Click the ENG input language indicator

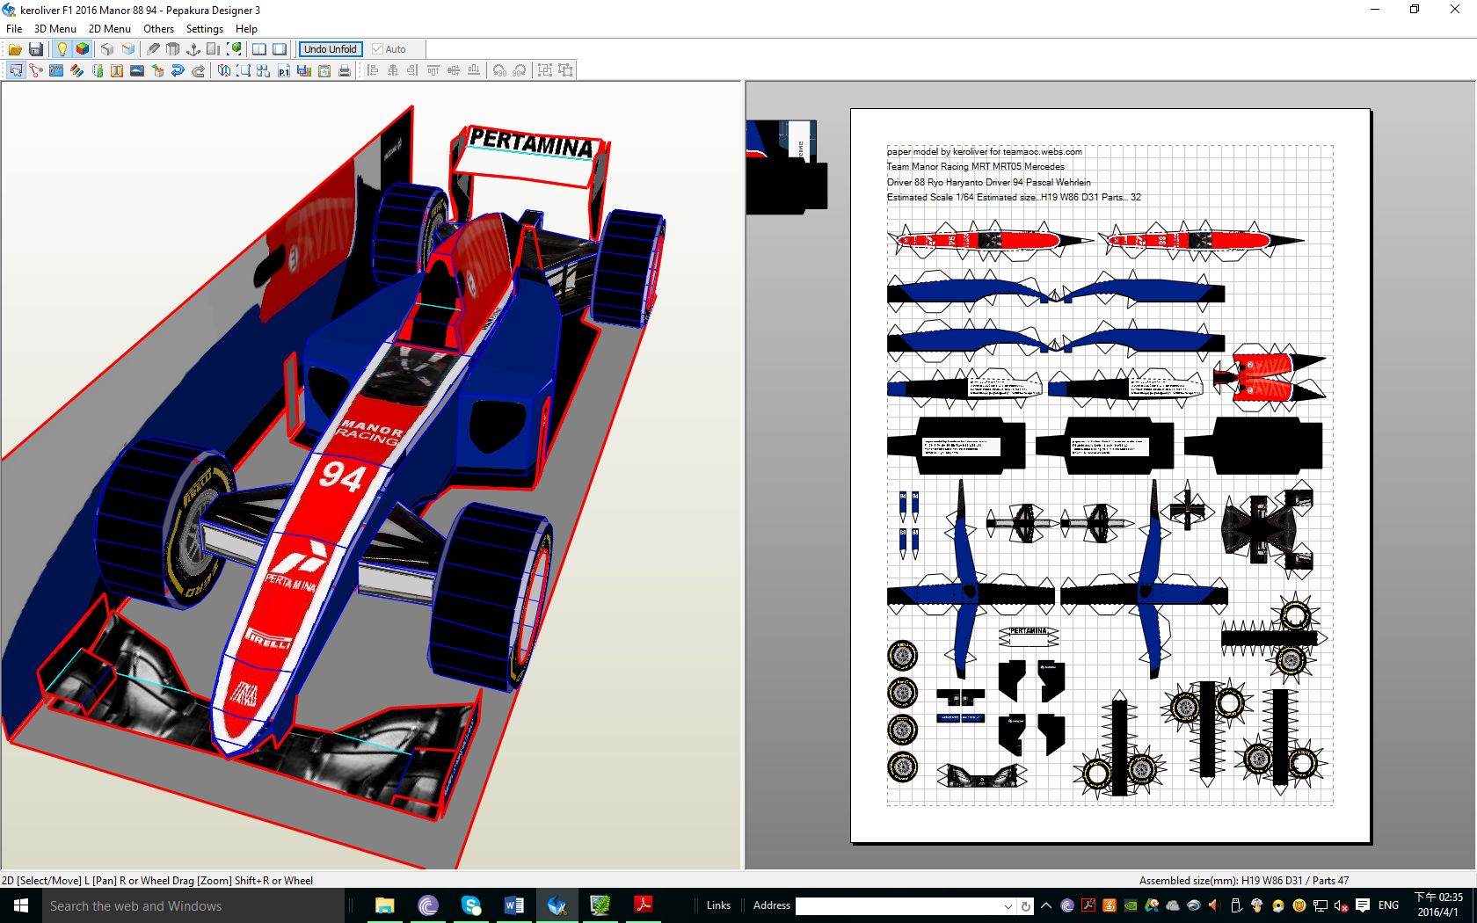[x=1388, y=905]
